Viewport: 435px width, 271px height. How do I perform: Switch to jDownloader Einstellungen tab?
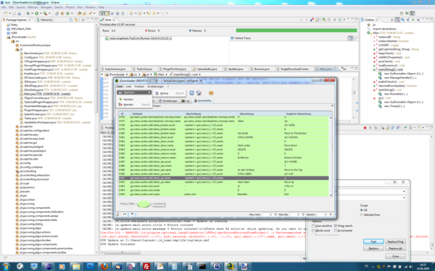(168, 101)
